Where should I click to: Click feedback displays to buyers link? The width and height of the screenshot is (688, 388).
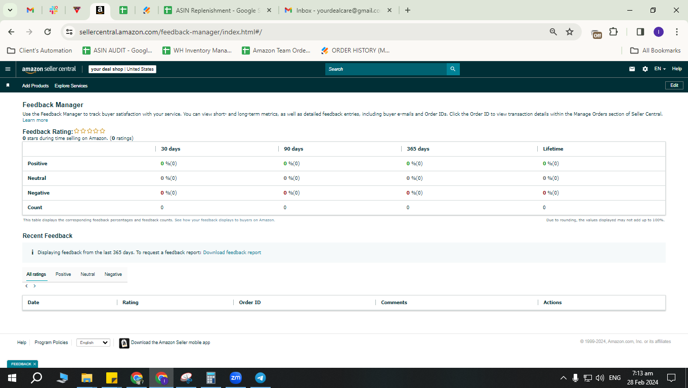click(225, 220)
